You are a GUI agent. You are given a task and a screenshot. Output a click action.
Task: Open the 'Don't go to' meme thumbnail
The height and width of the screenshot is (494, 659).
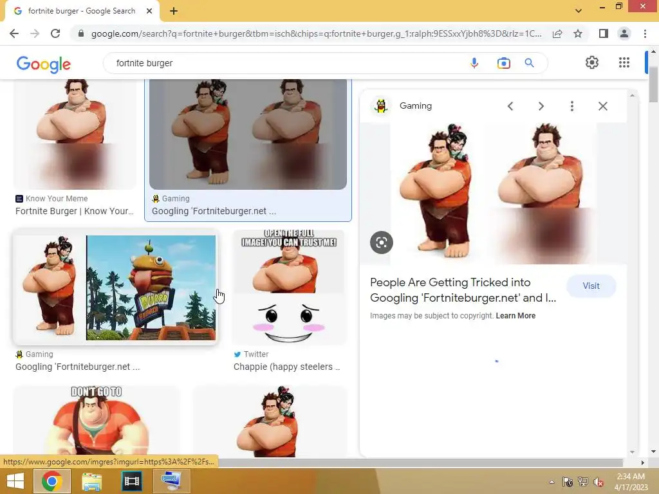97,421
